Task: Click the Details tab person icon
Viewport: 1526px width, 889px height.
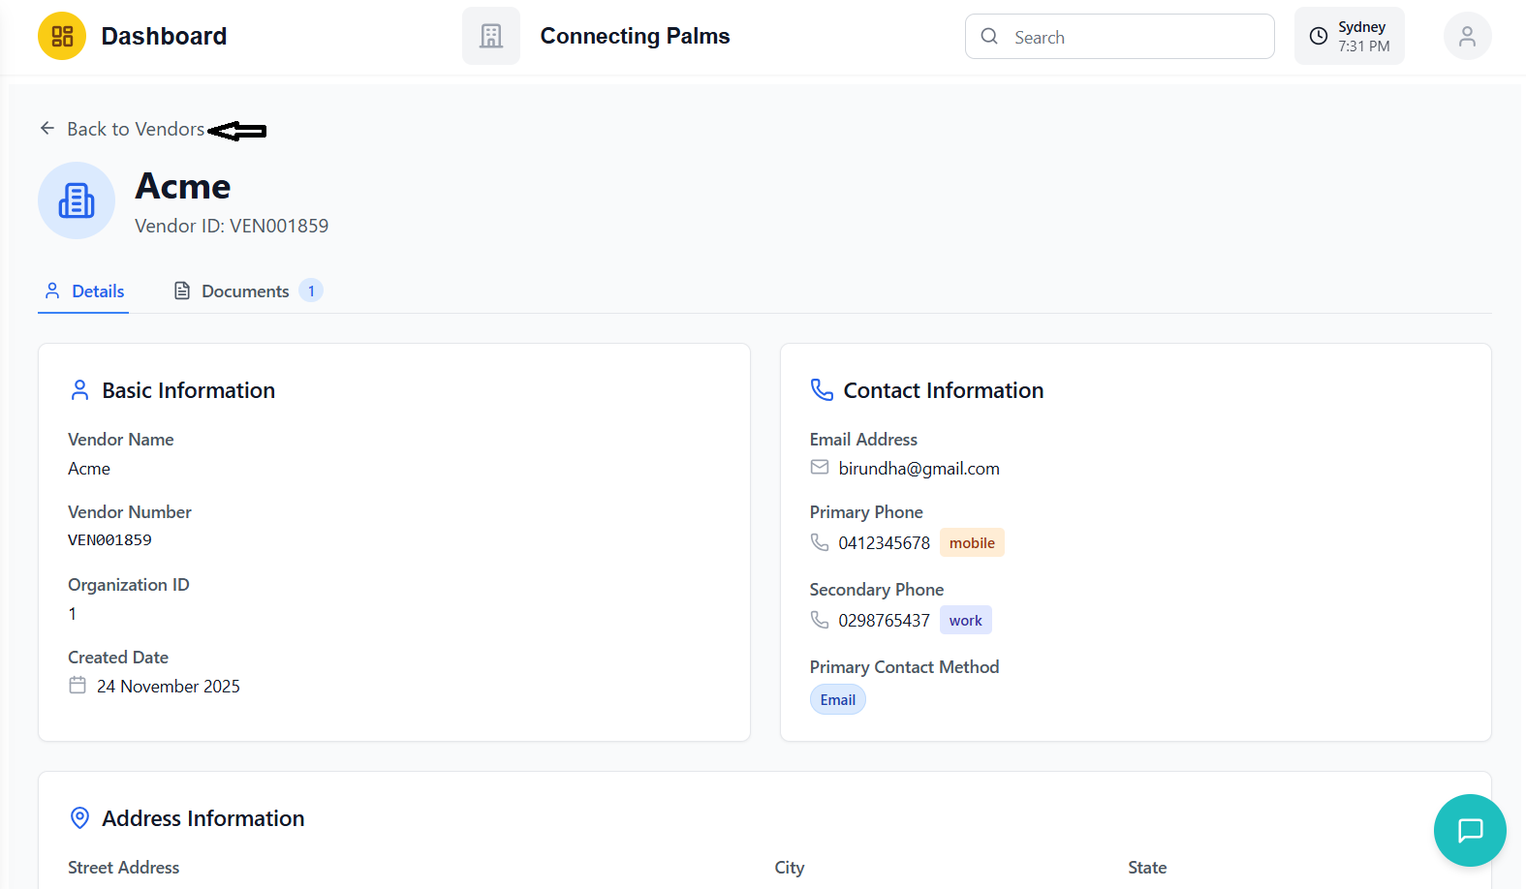Action: pos(52,291)
